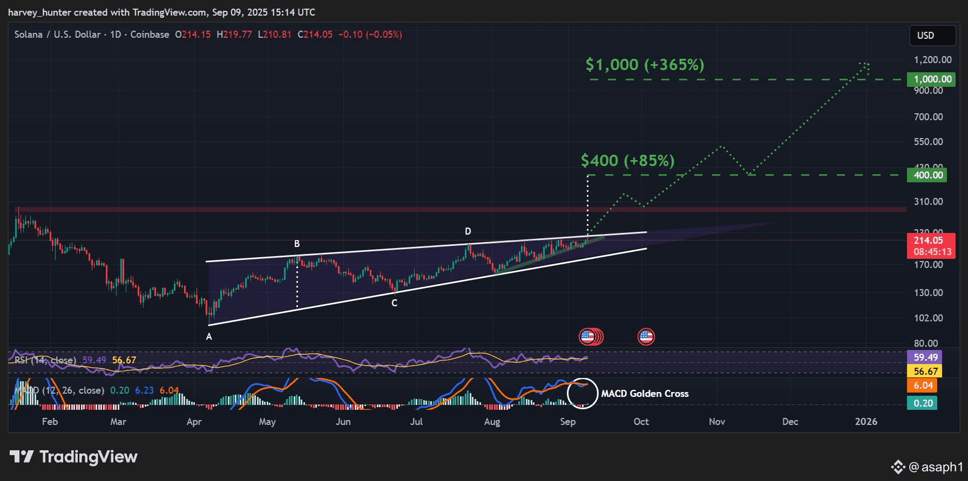Click the Jul label on time axis
Viewport: 968px width, 481px height.
click(416, 422)
